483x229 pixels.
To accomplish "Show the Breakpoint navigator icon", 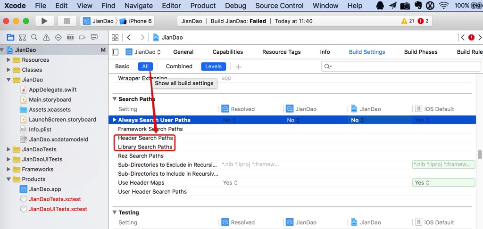I will tap(82, 37).
